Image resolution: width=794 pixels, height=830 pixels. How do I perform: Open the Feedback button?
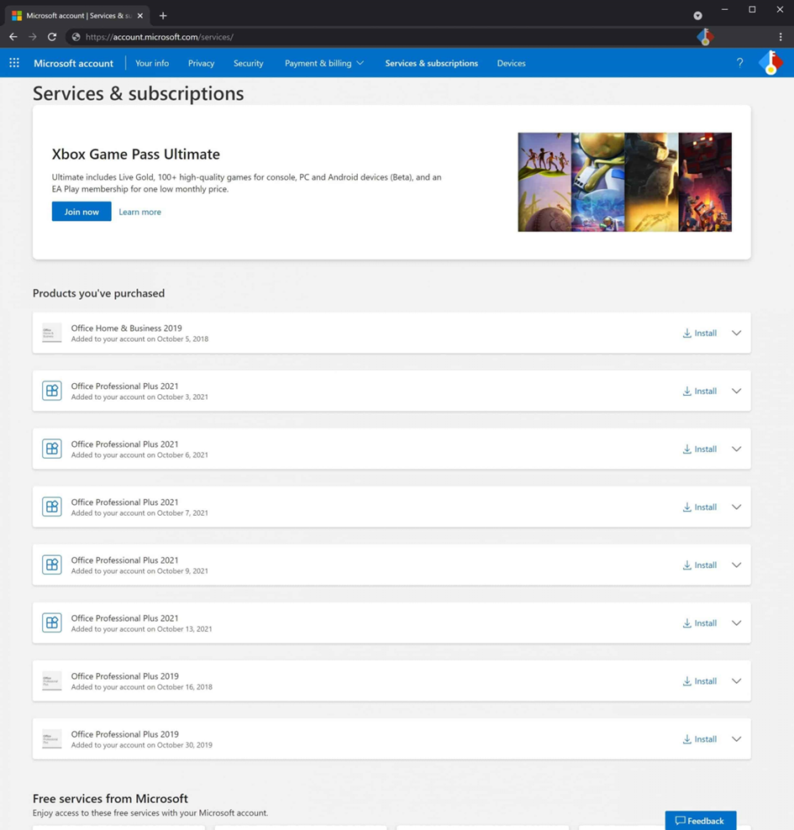(x=700, y=821)
